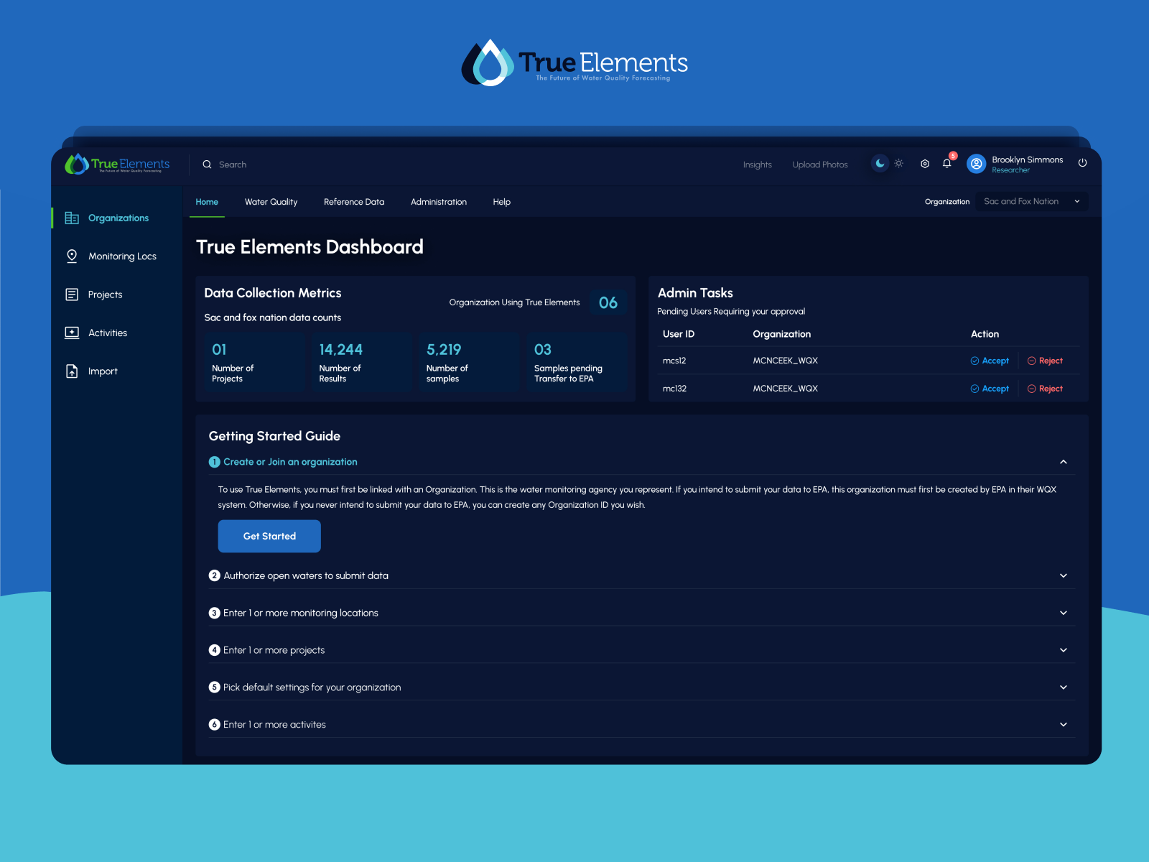Image resolution: width=1149 pixels, height=862 pixels.
Task: Click the Get Started button
Action: (x=269, y=536)
